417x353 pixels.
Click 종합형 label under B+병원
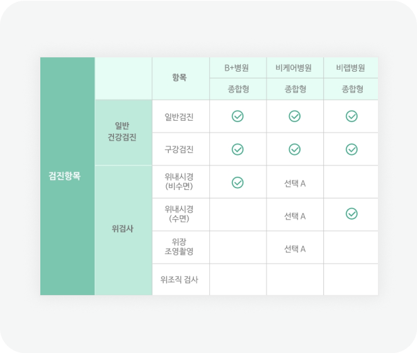pyautogui.click(x=237, y=89)
